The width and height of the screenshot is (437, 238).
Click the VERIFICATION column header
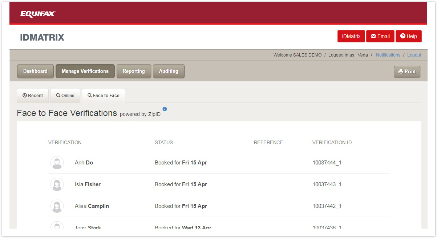[65, 142]
